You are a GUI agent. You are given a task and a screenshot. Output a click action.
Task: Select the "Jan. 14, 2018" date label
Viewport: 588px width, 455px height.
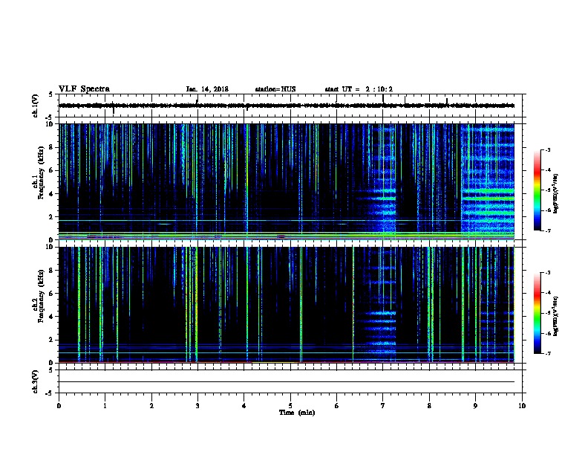[207, 89]
